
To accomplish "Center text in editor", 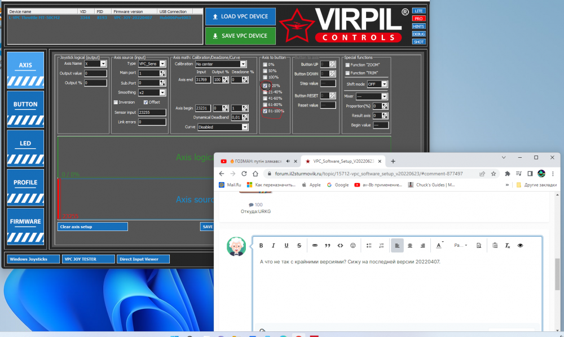I will click(x=410, y=245).
